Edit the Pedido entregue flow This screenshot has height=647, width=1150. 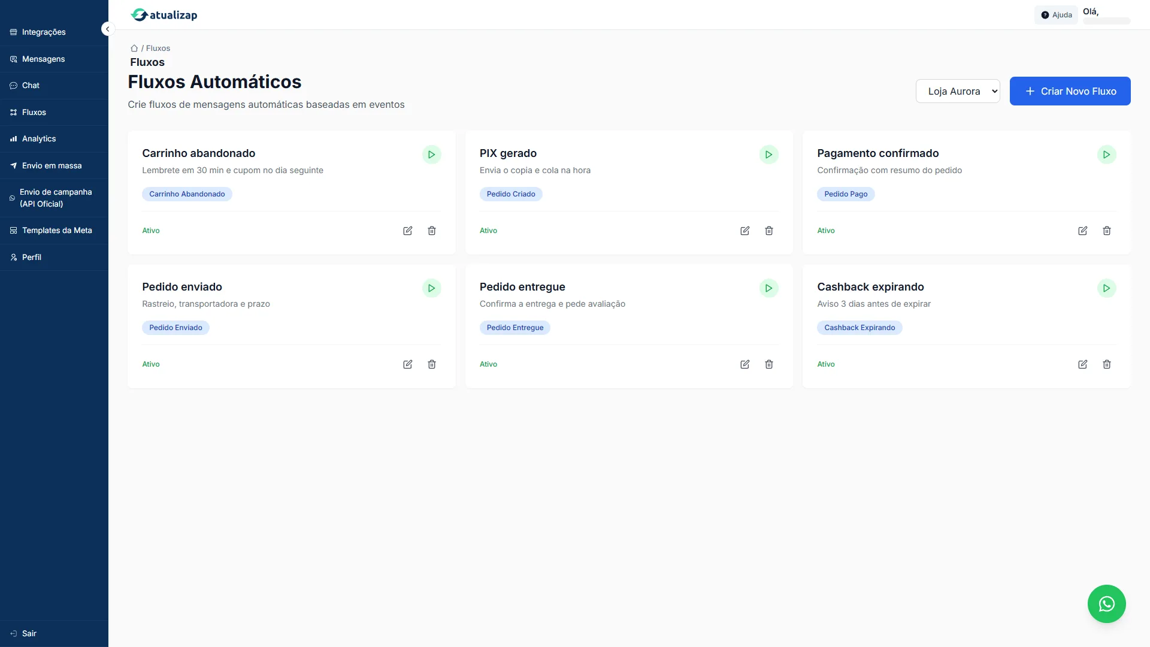click(x=745, y=364)
